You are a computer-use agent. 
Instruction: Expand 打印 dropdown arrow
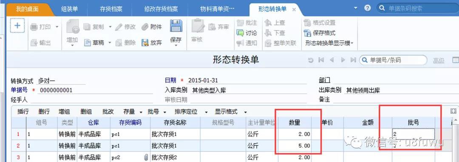point(57,27)
